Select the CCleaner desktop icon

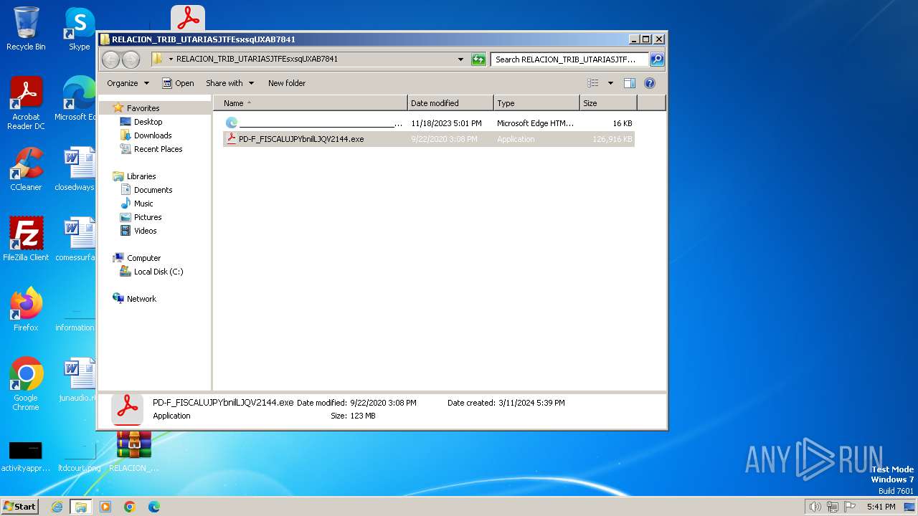coord(26,169)
